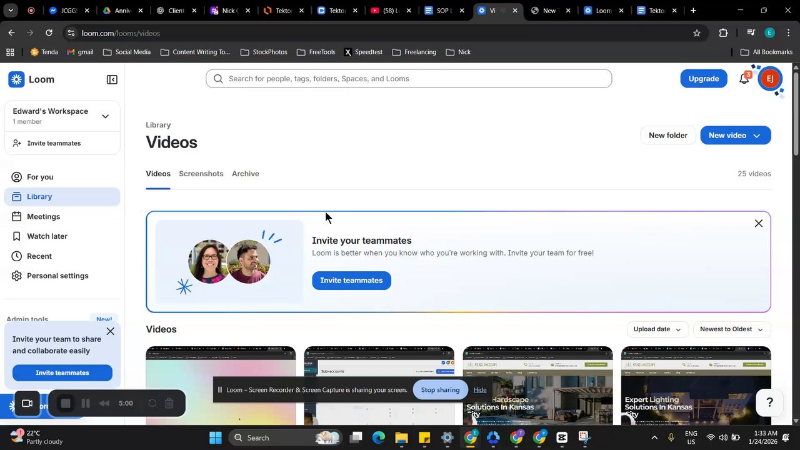Open Library in the sidebar
Screen dimensions: 800x450
62,197
